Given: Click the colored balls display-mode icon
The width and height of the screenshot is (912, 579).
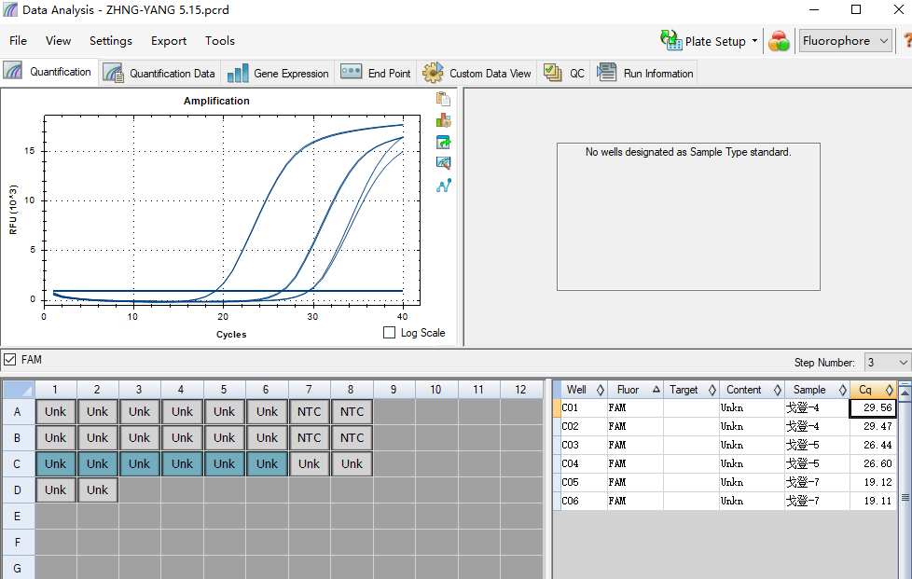Looking at the screenshot, I should [779, 41].
